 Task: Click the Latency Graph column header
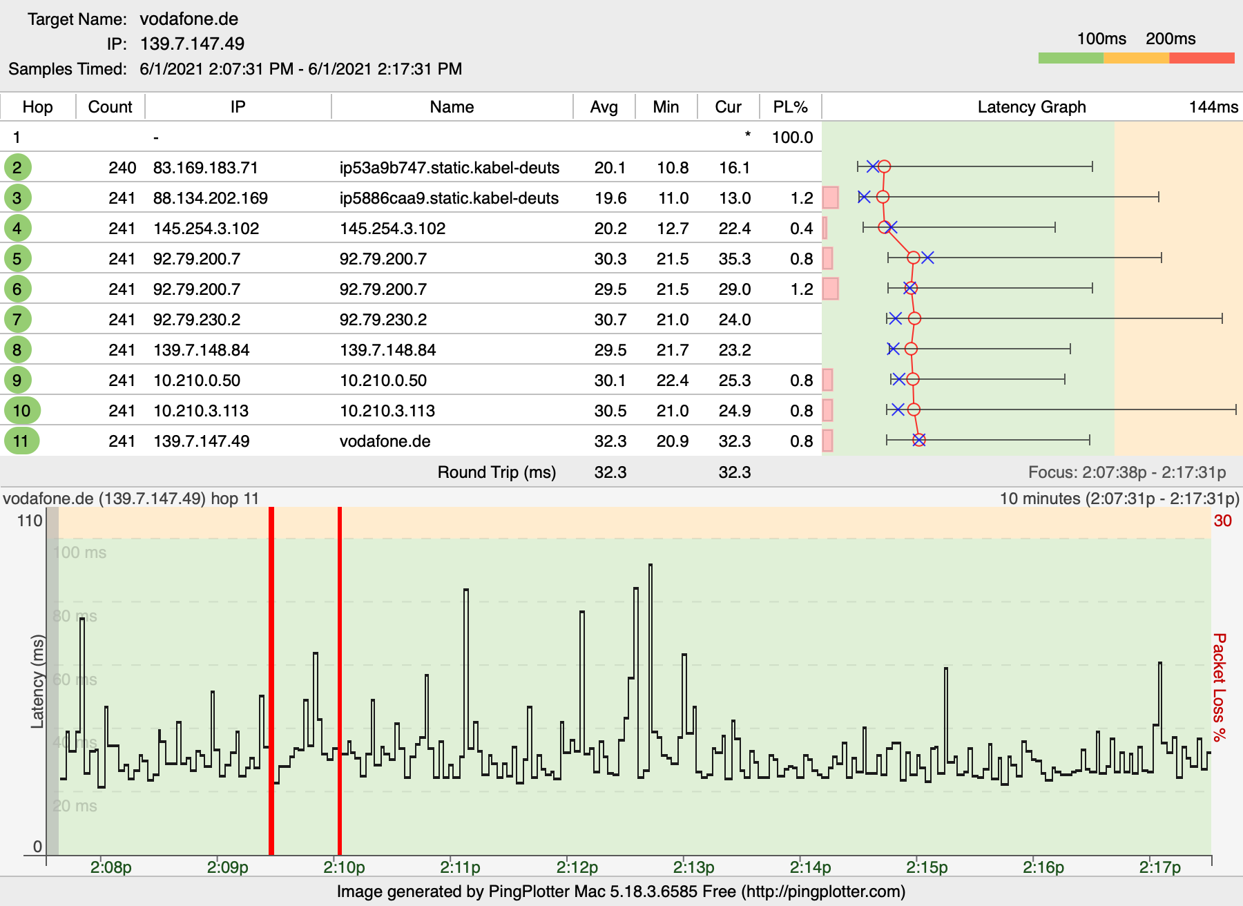[x=1031, y=107]
